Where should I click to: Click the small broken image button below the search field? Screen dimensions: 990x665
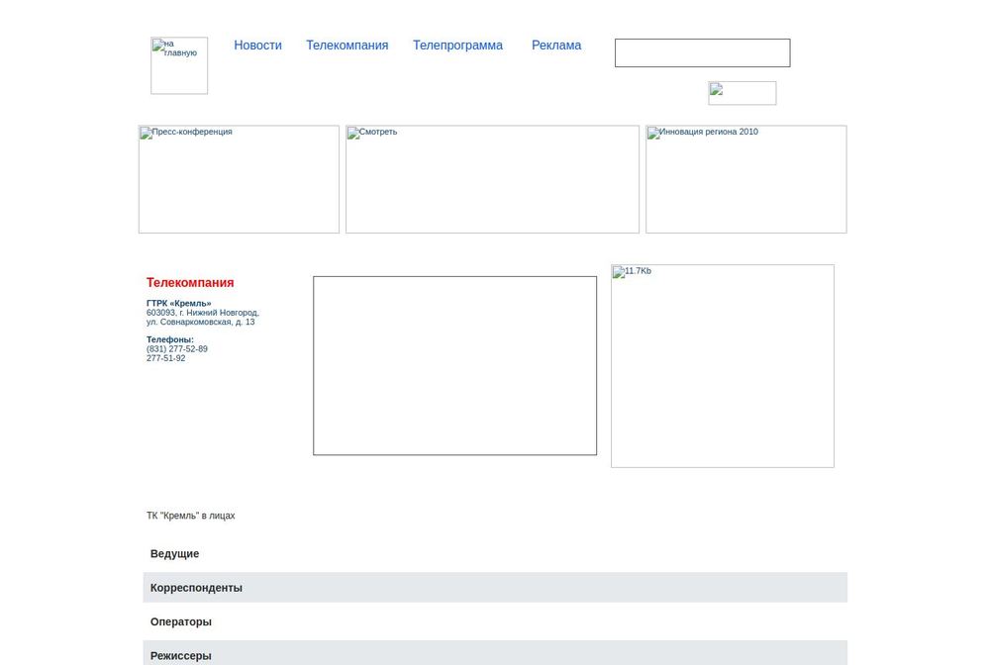point(742,93)
